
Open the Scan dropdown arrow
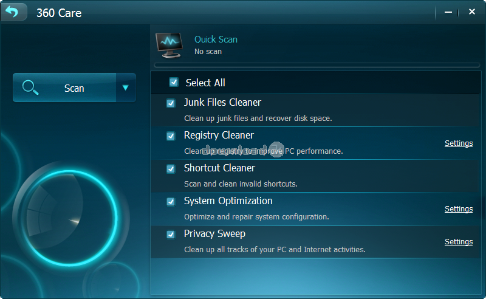click(126, 88)
